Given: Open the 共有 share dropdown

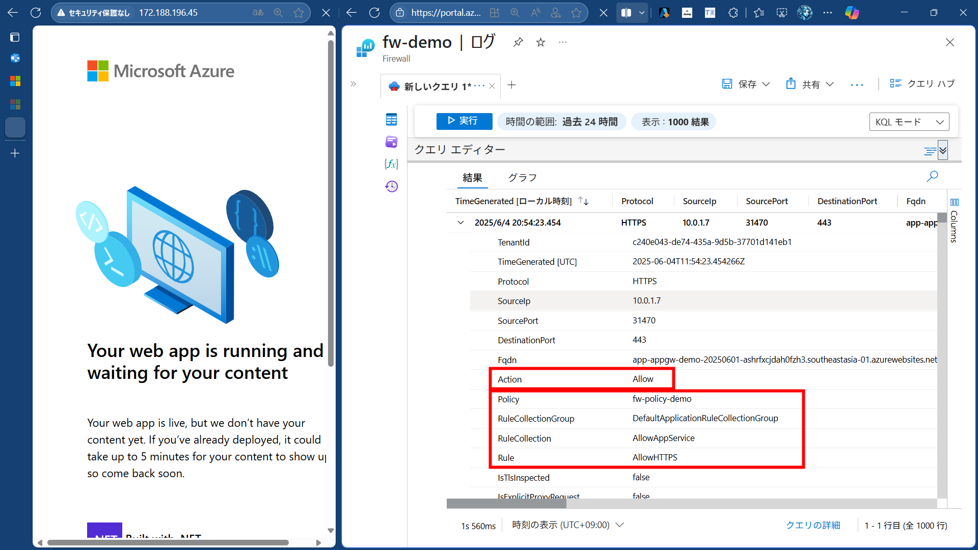Looking at the screenshot, I should (x=810, y=84).
